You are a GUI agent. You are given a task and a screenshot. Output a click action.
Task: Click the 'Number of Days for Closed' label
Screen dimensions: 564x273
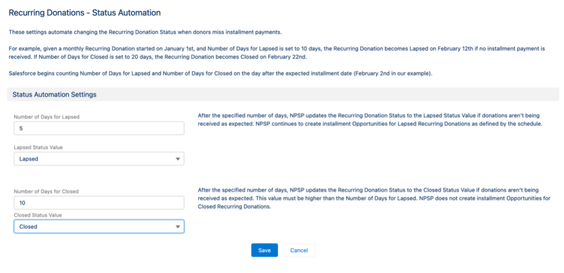tap(46, 192)
